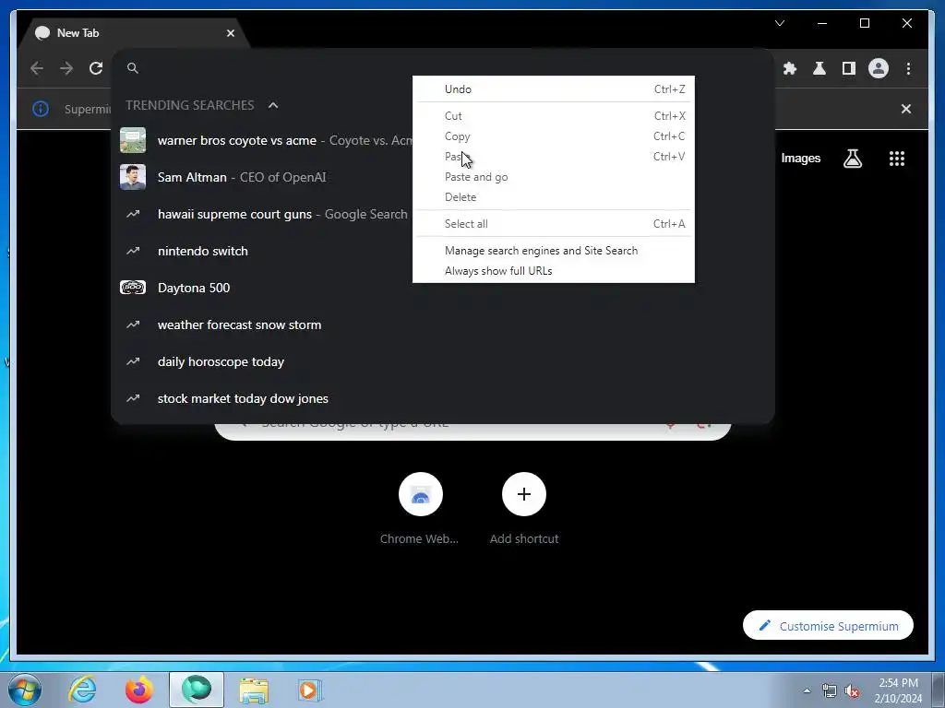
Task: Launch Firefox from the taskbar
Action: point(138,690)
